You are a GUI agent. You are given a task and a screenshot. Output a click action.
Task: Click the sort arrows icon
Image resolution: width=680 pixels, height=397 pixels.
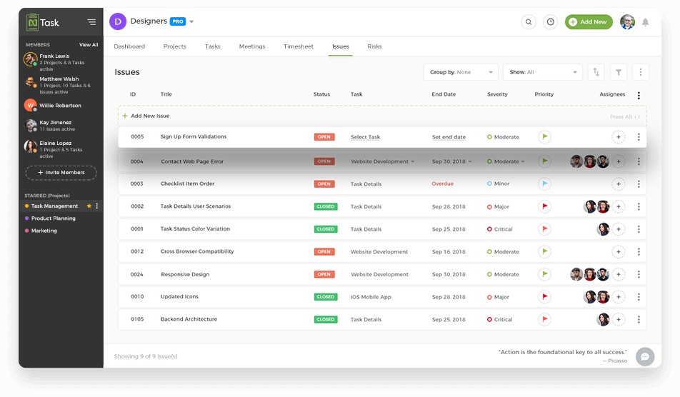coord(596,72)
